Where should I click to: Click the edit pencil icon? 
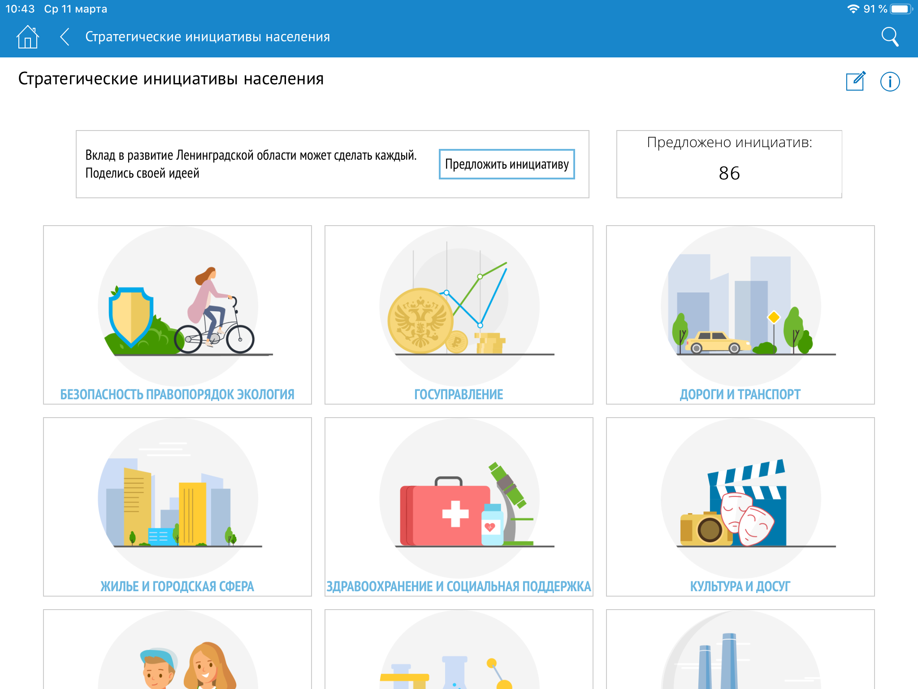coord(855,81)
